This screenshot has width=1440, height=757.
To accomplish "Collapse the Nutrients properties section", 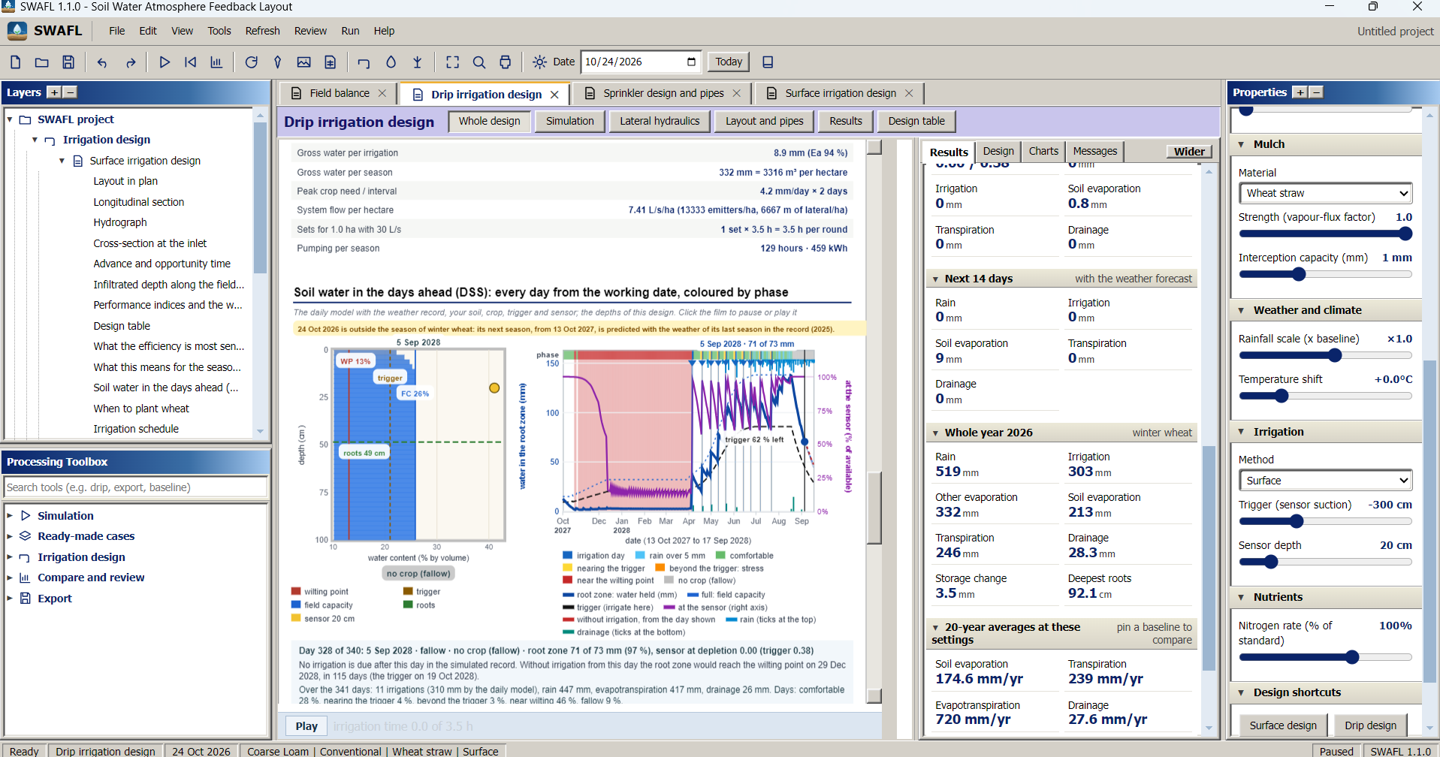I will [x=1242, y=597].
